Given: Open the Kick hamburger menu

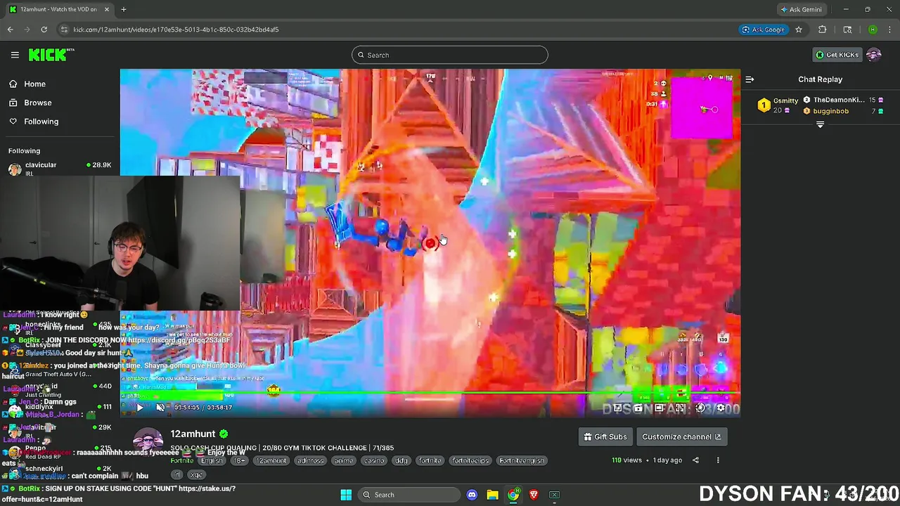Looking at the screenshot, I should (x=15, y=55).
